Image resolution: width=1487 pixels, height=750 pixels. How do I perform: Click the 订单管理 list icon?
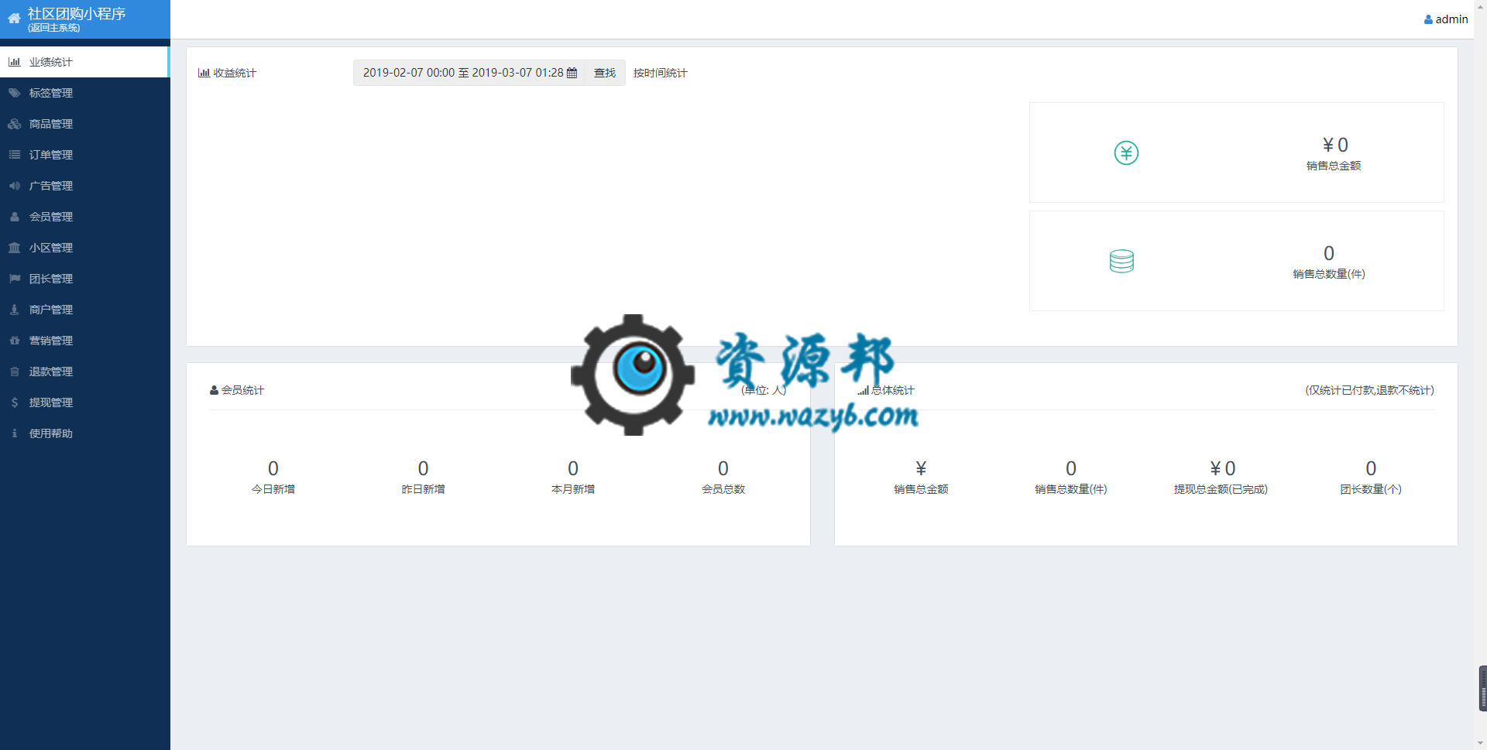pyautogui.click(x=15, y=155)
